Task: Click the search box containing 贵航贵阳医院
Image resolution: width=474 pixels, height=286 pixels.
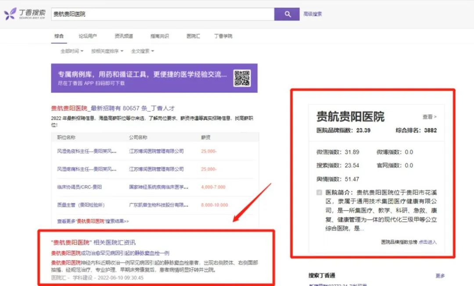Action: pos(163,14)
